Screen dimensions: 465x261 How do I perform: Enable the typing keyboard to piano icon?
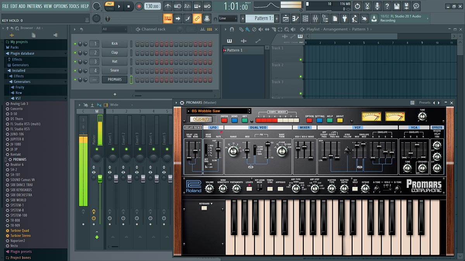[168, 18]
